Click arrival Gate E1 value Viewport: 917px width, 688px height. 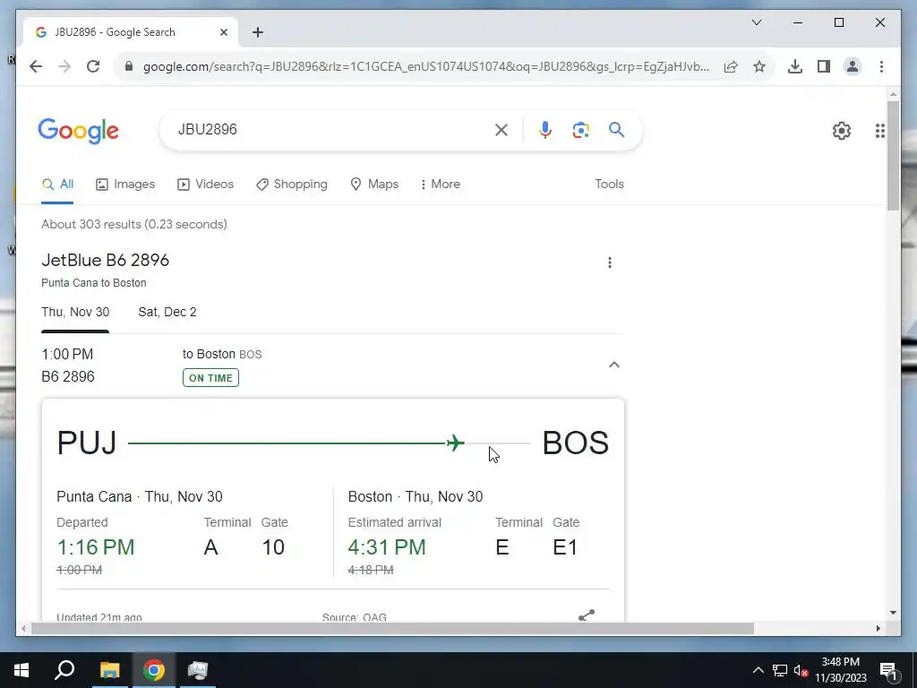(x=565, y=547)
